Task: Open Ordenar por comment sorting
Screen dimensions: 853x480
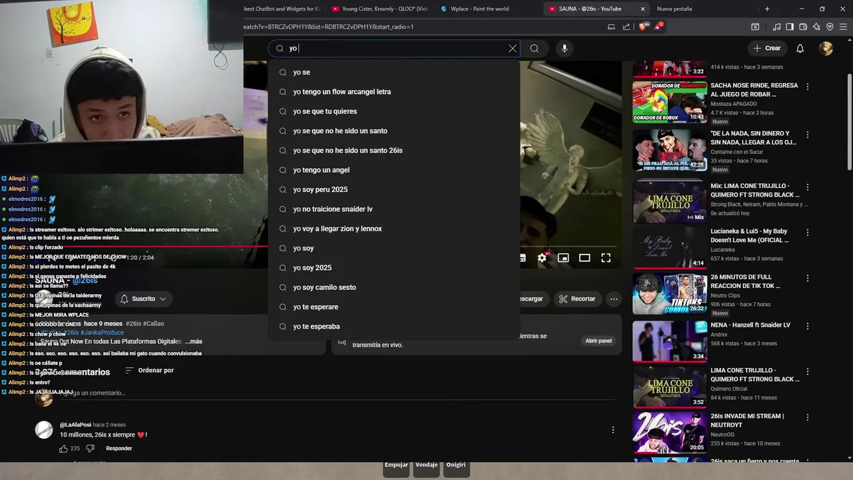Action: tap(150, 370)
